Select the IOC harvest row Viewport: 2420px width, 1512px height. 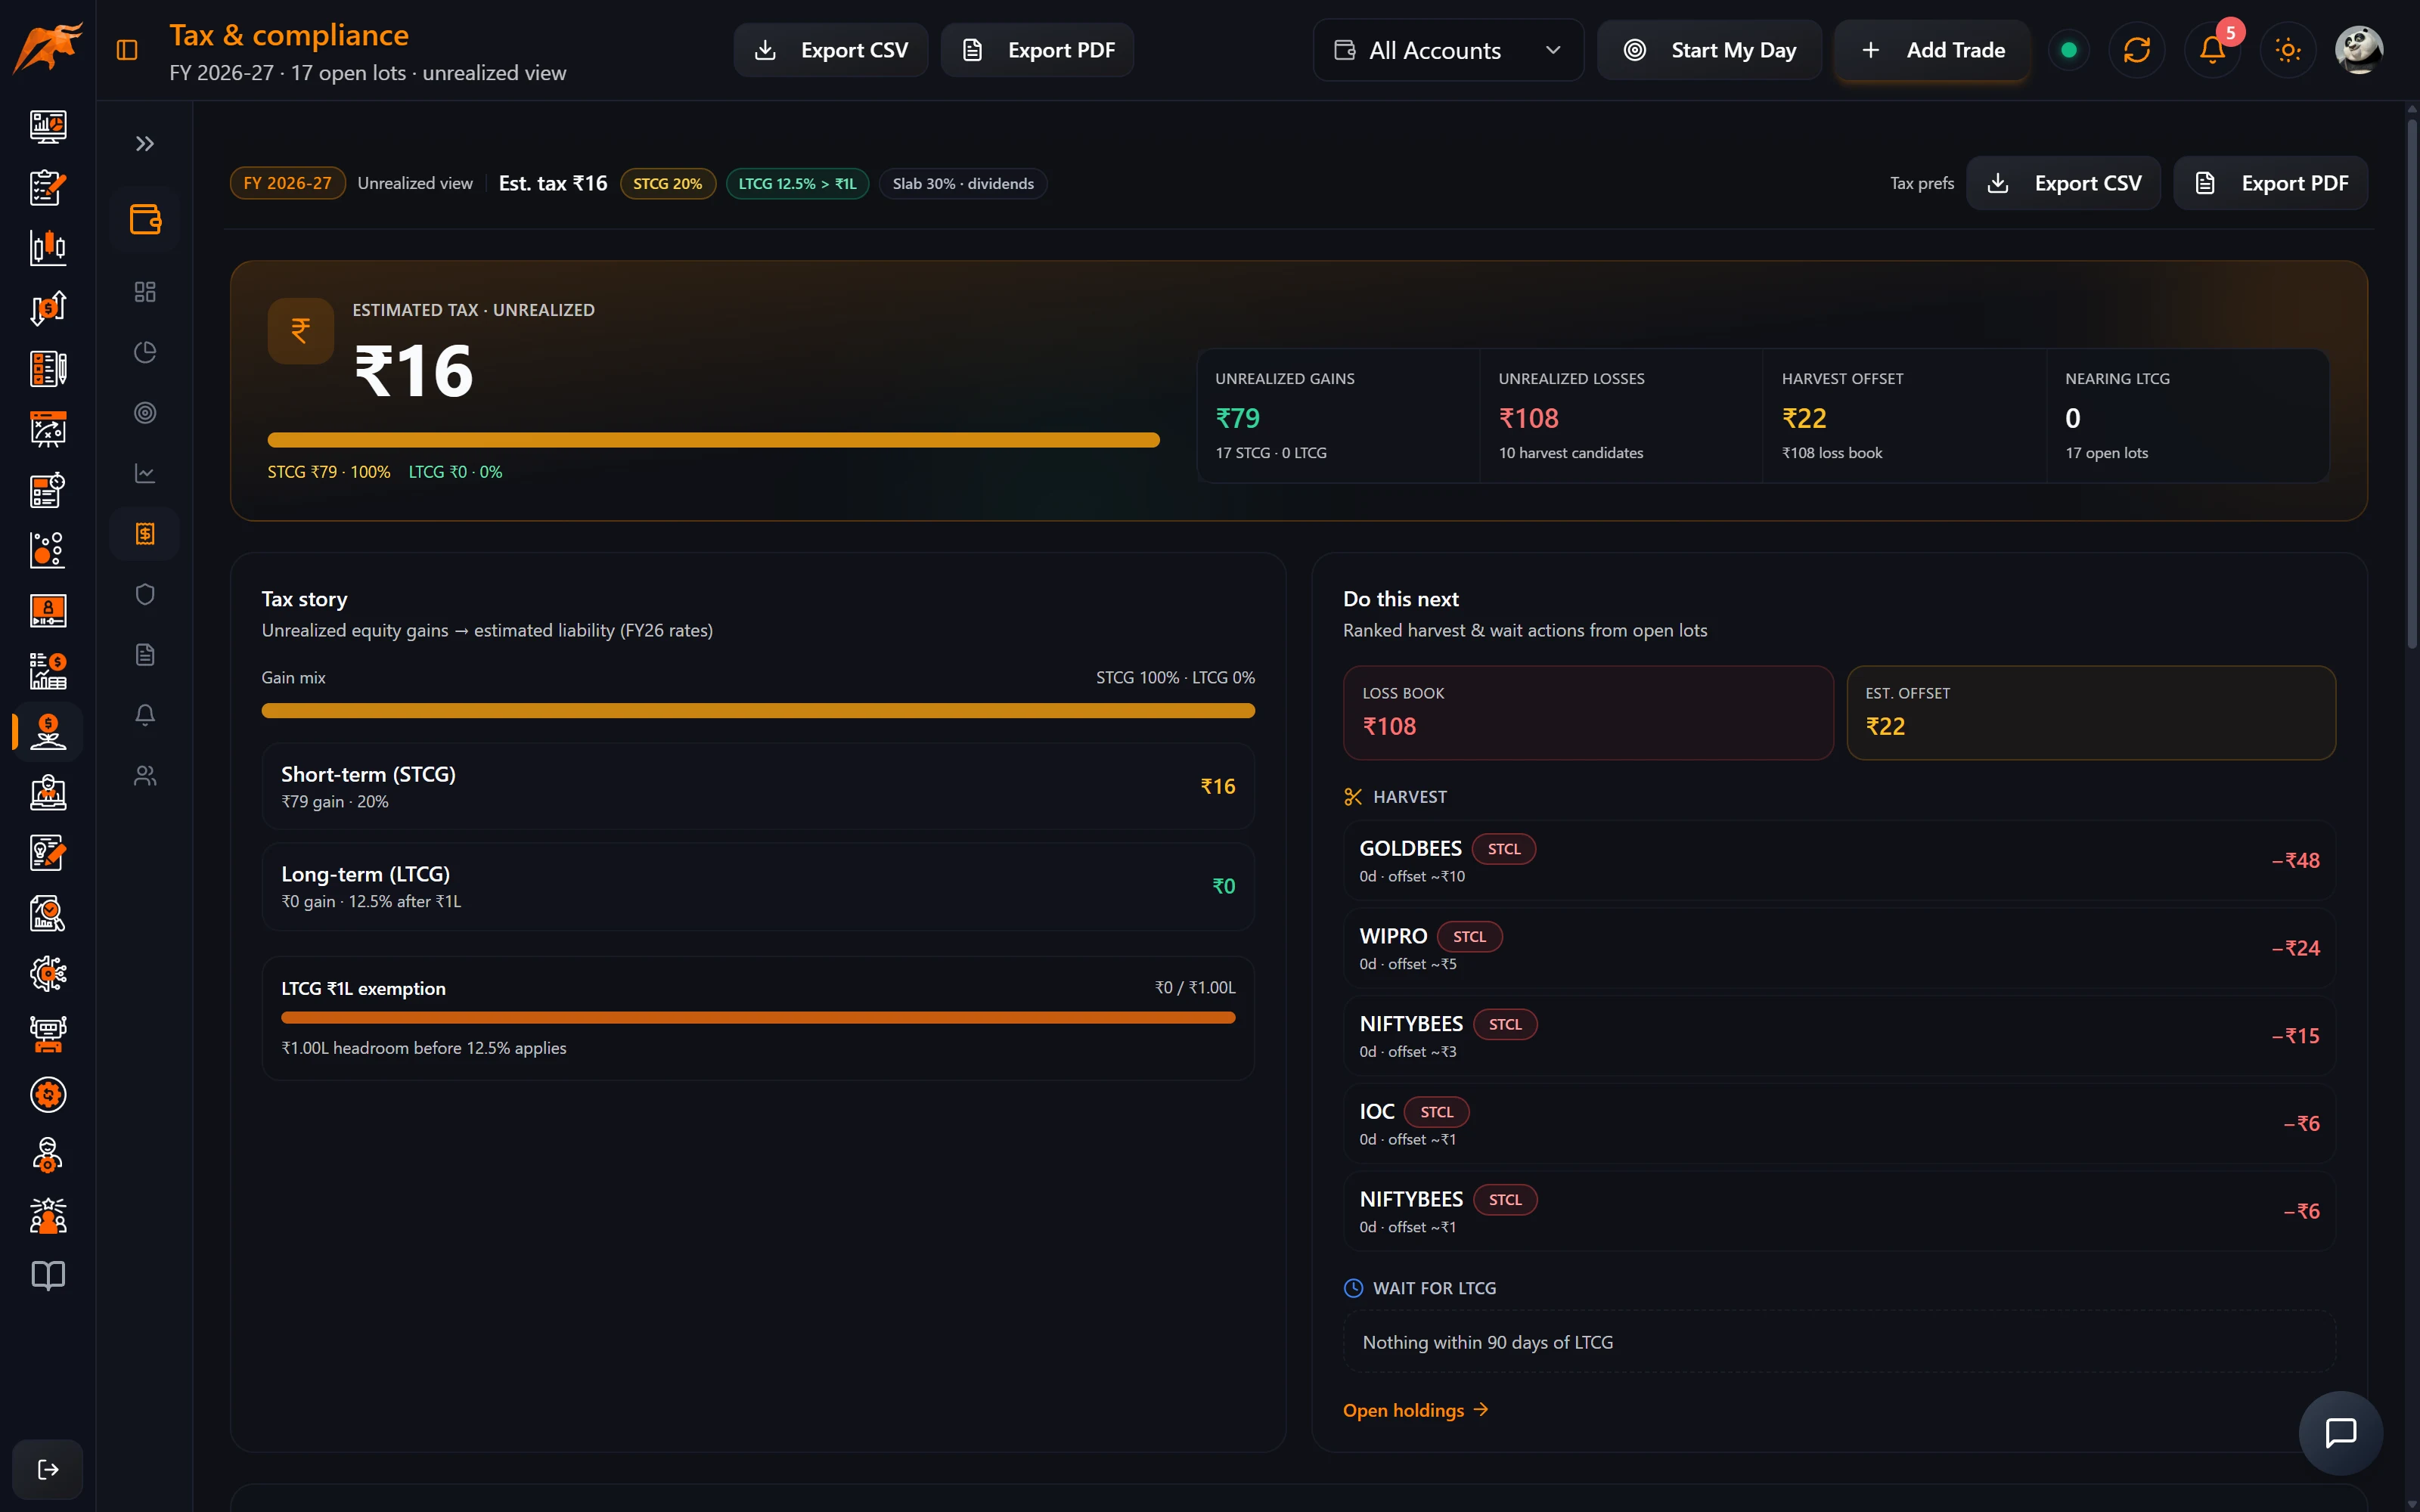pyautogui.click(x=1839, y=1123)
